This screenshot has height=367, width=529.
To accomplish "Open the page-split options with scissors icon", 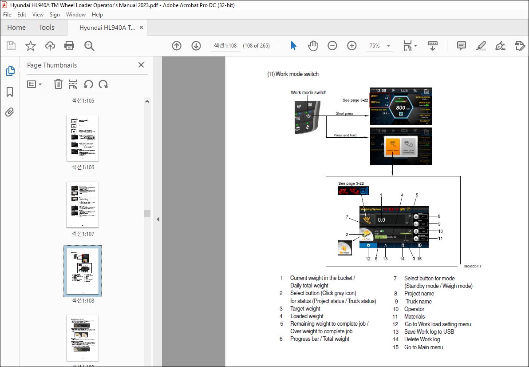I will (73, 84).
